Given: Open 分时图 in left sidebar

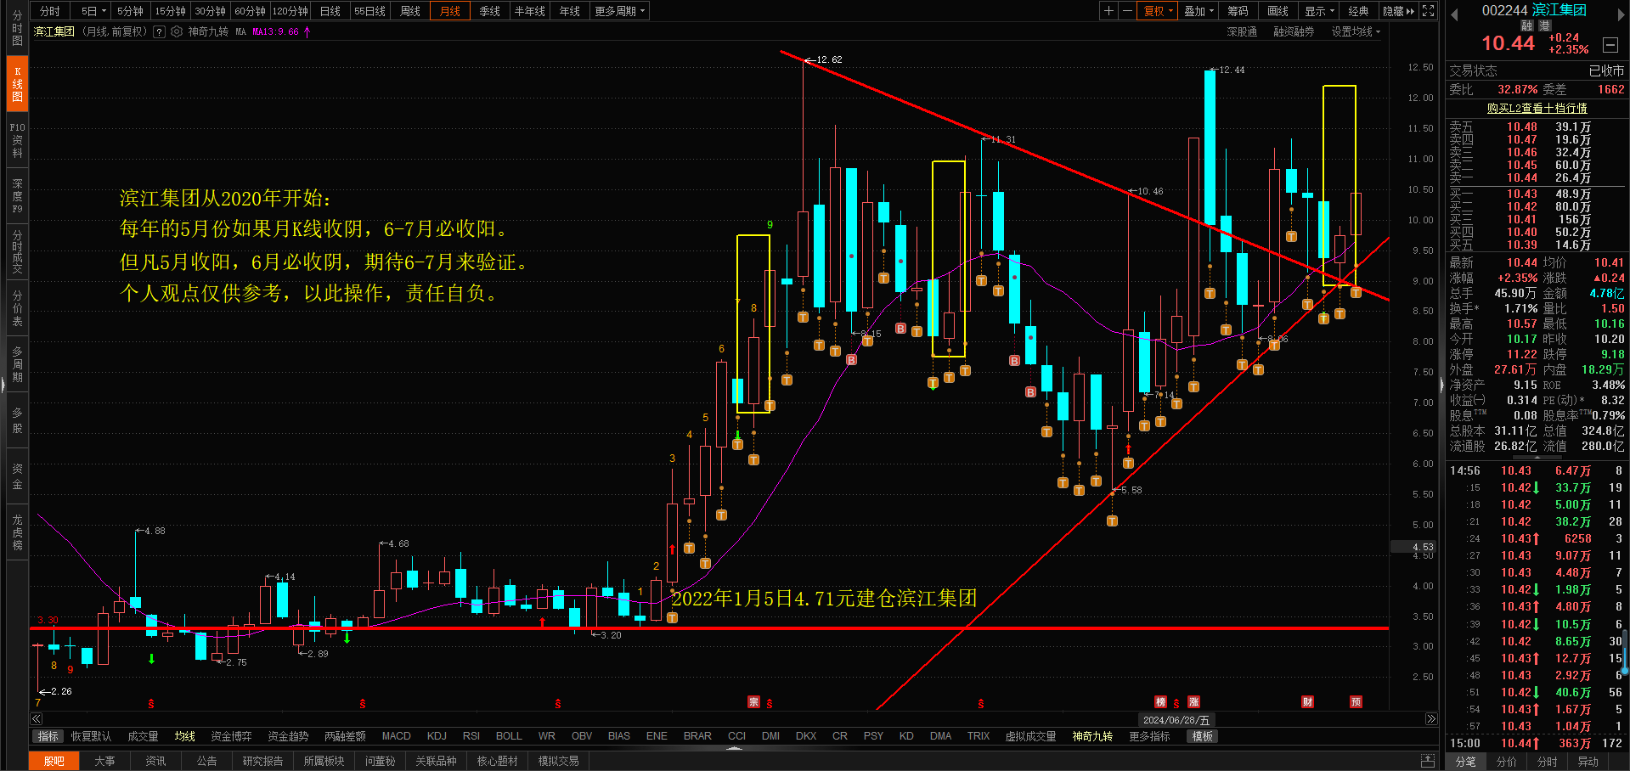Looking at the screenshot, I should (x=17, y=28).
